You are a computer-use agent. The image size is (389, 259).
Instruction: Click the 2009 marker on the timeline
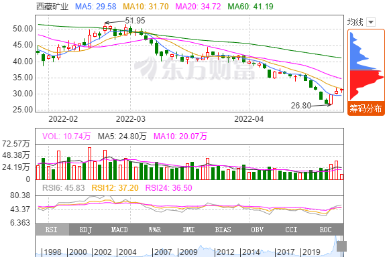tap(188, 252)
